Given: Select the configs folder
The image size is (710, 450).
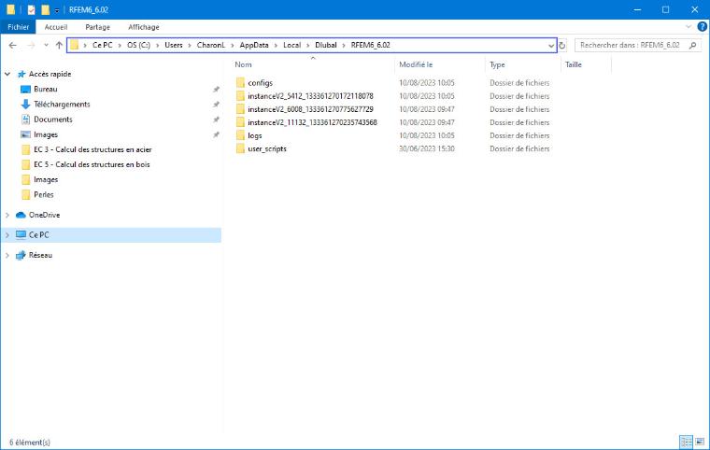Looking at the screenshot, I should coord(261,83).
